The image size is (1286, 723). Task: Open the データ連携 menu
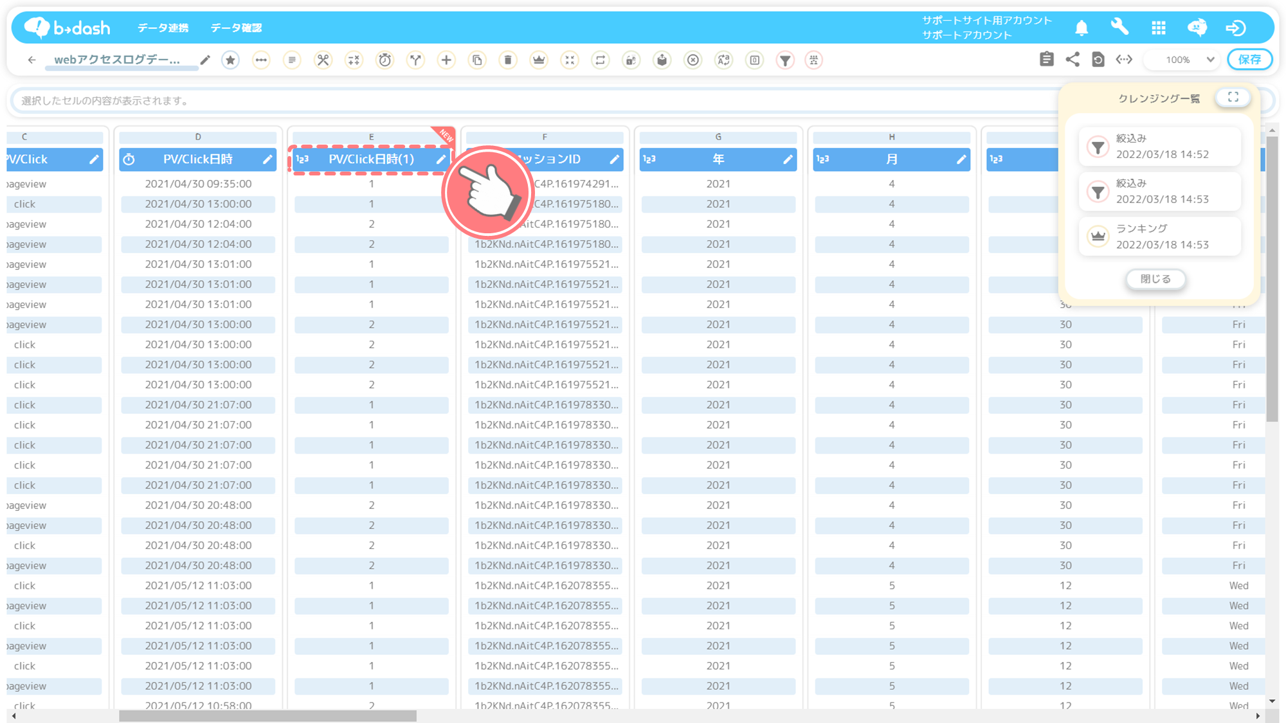coord(163,28)
